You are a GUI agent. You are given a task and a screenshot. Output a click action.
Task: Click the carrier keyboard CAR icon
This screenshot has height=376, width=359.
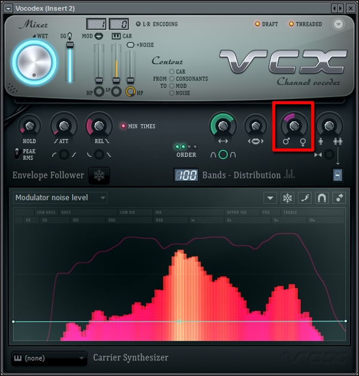(116, 36)
